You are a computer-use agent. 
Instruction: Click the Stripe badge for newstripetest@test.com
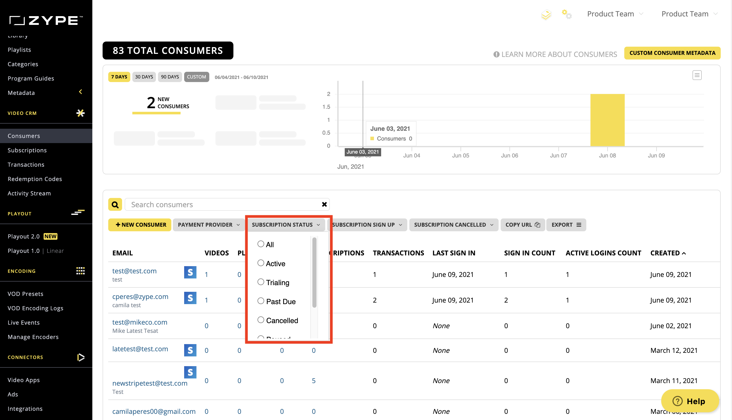(190, 372)
